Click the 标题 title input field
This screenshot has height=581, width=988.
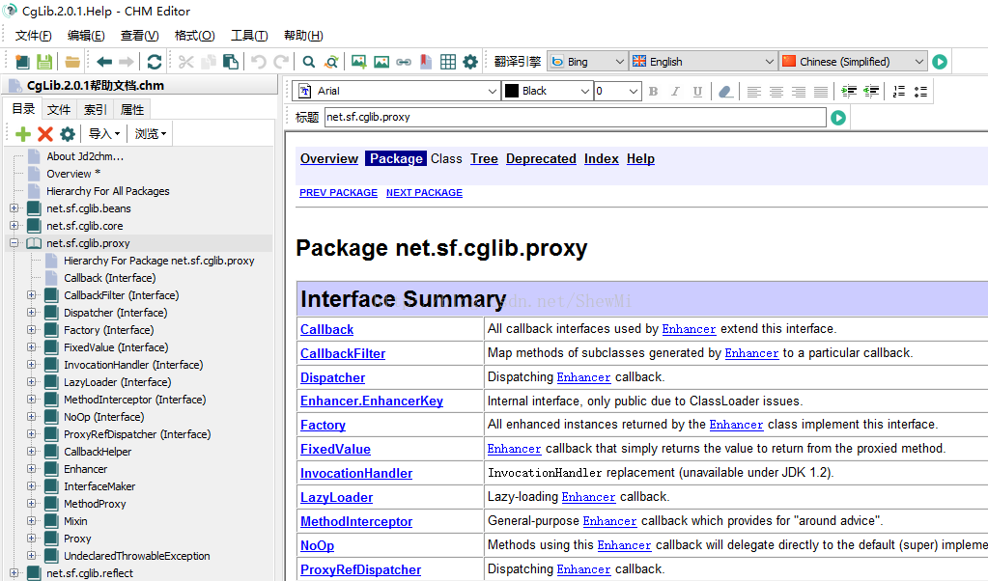[575, 117]
